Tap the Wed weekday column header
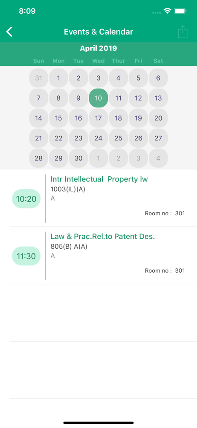The image size is (197, 428). [x=98, y=61]
